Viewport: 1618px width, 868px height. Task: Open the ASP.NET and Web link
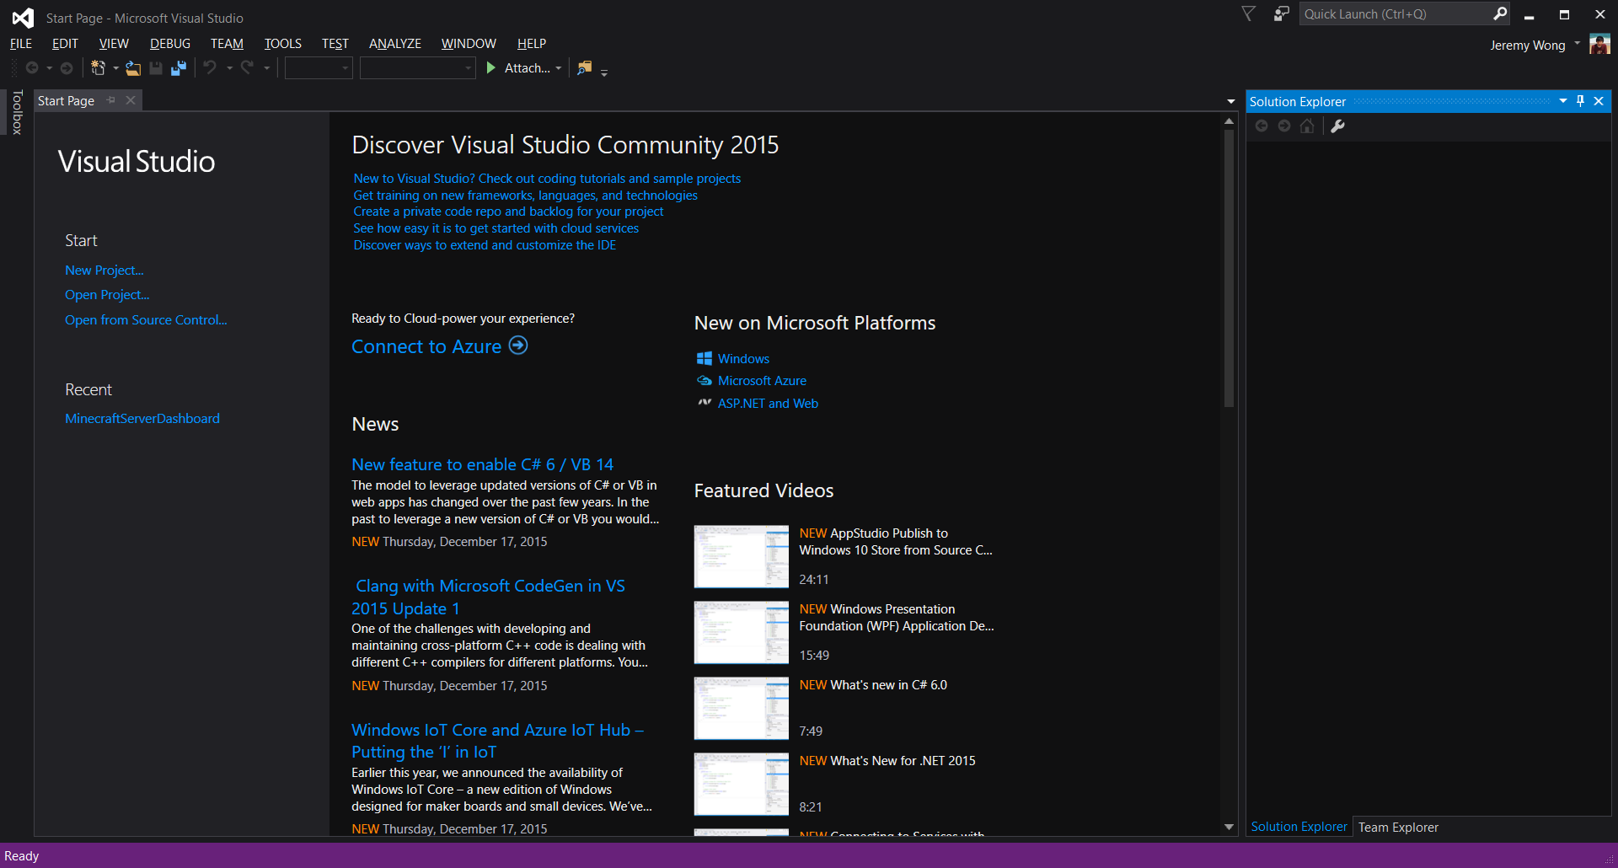(768, 404)
